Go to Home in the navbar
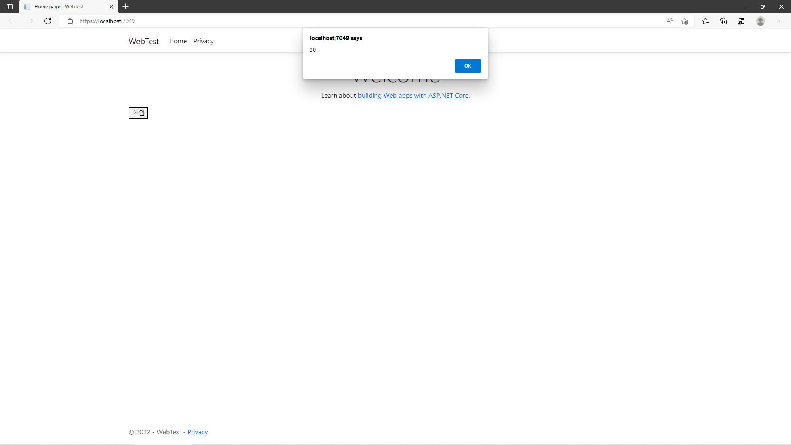Image resolution: width=791 pixels, height=445 pixels. (x=178, y=41)
